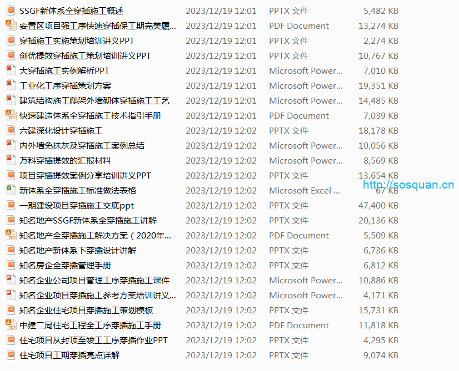This screenshot has height=371, width=459.
Task: Open the sosquan.cn watermark link
Action: tap(408, 185)
